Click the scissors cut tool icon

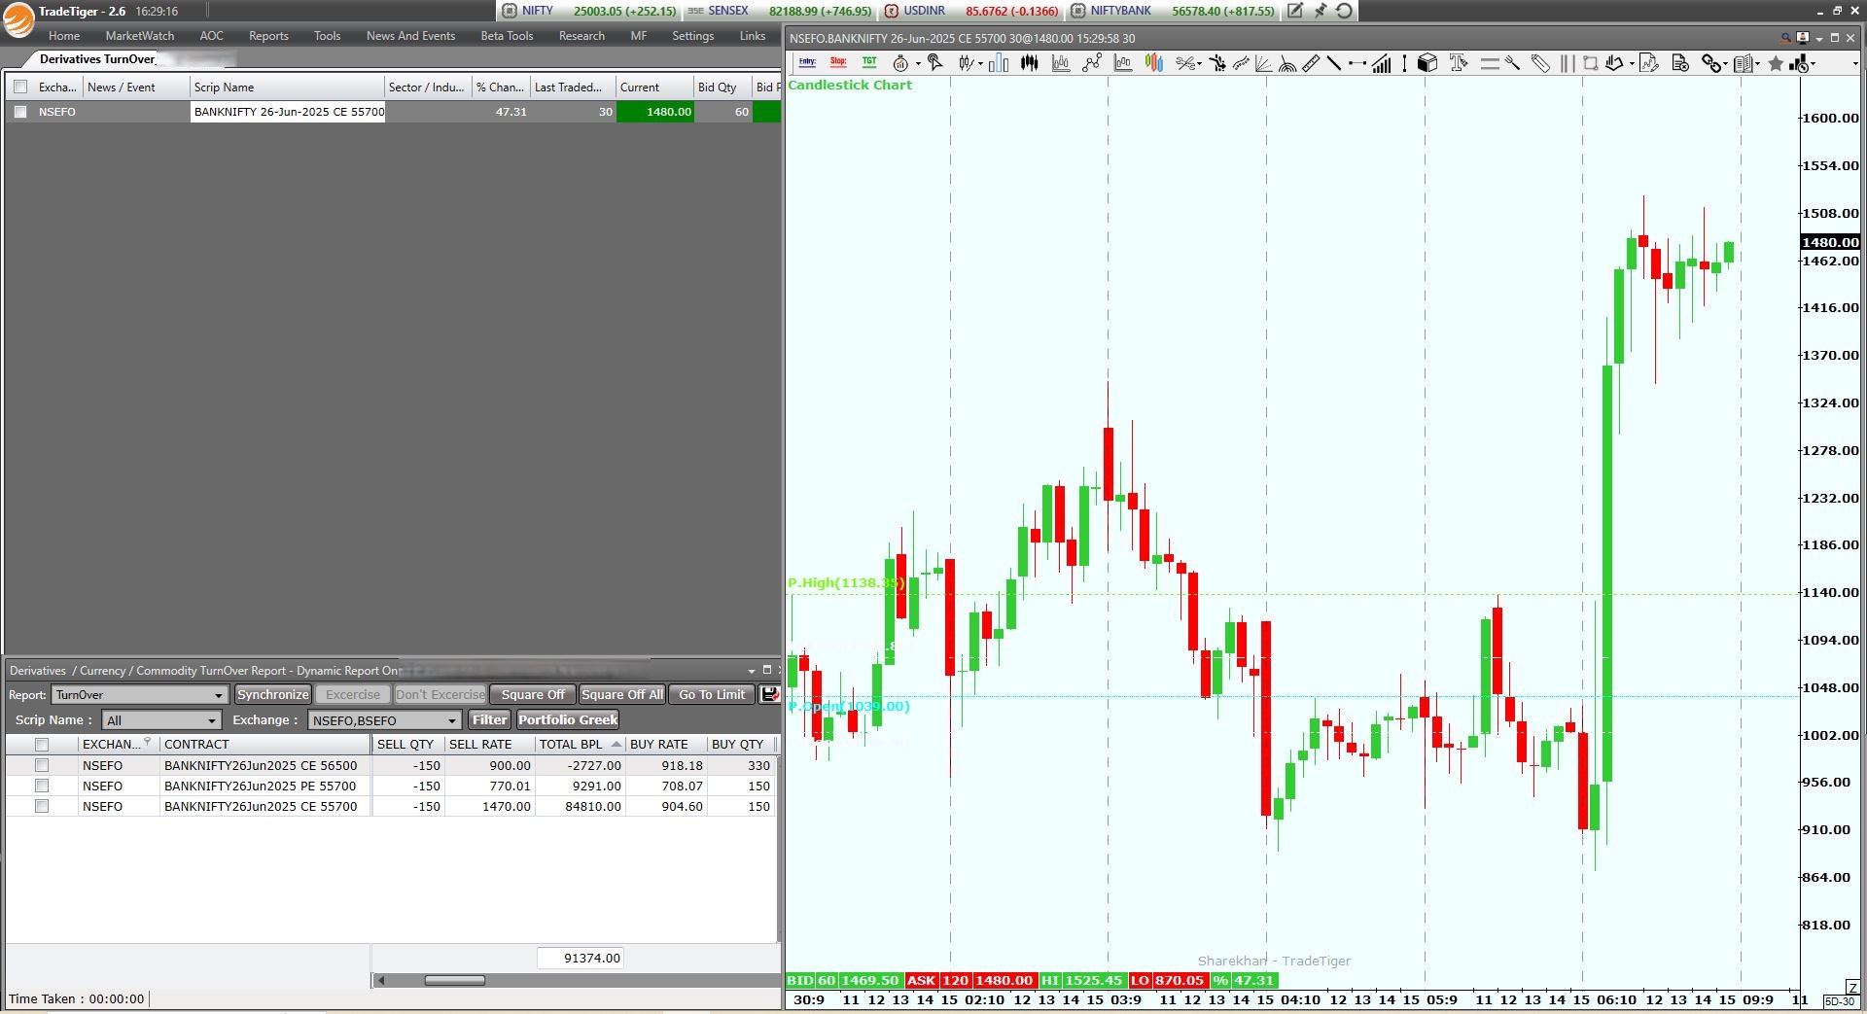1186,63
